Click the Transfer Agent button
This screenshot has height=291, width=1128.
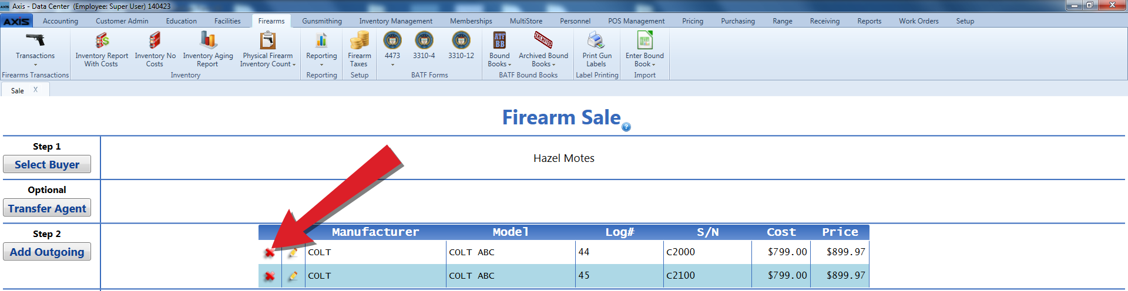(x=47, y=208)
